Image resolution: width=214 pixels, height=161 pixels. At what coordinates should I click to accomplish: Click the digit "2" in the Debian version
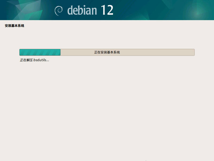pyautogui.click(x=110, y=10)
